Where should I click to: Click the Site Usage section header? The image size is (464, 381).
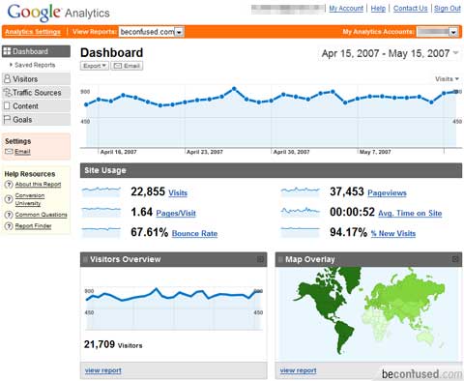tap(271, 170)
